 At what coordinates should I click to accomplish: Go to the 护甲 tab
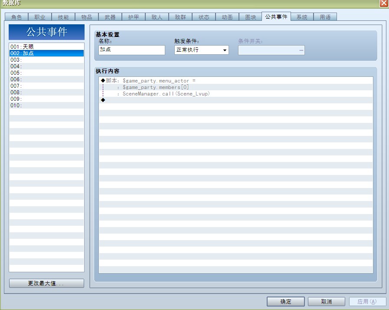click(x=134, y=17)
